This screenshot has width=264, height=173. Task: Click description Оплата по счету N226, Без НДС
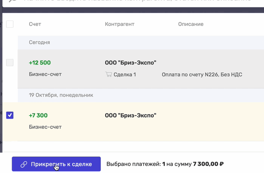pyautogui.click(x=202, y=75)
